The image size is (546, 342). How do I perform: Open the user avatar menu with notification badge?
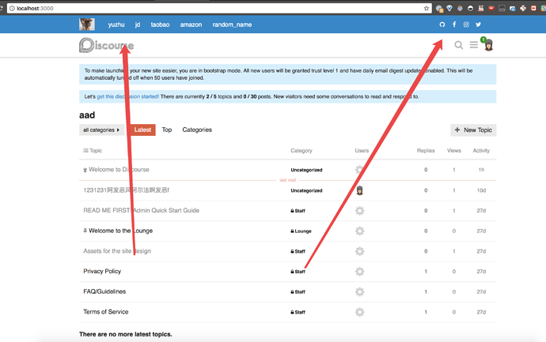click(488, 45)
